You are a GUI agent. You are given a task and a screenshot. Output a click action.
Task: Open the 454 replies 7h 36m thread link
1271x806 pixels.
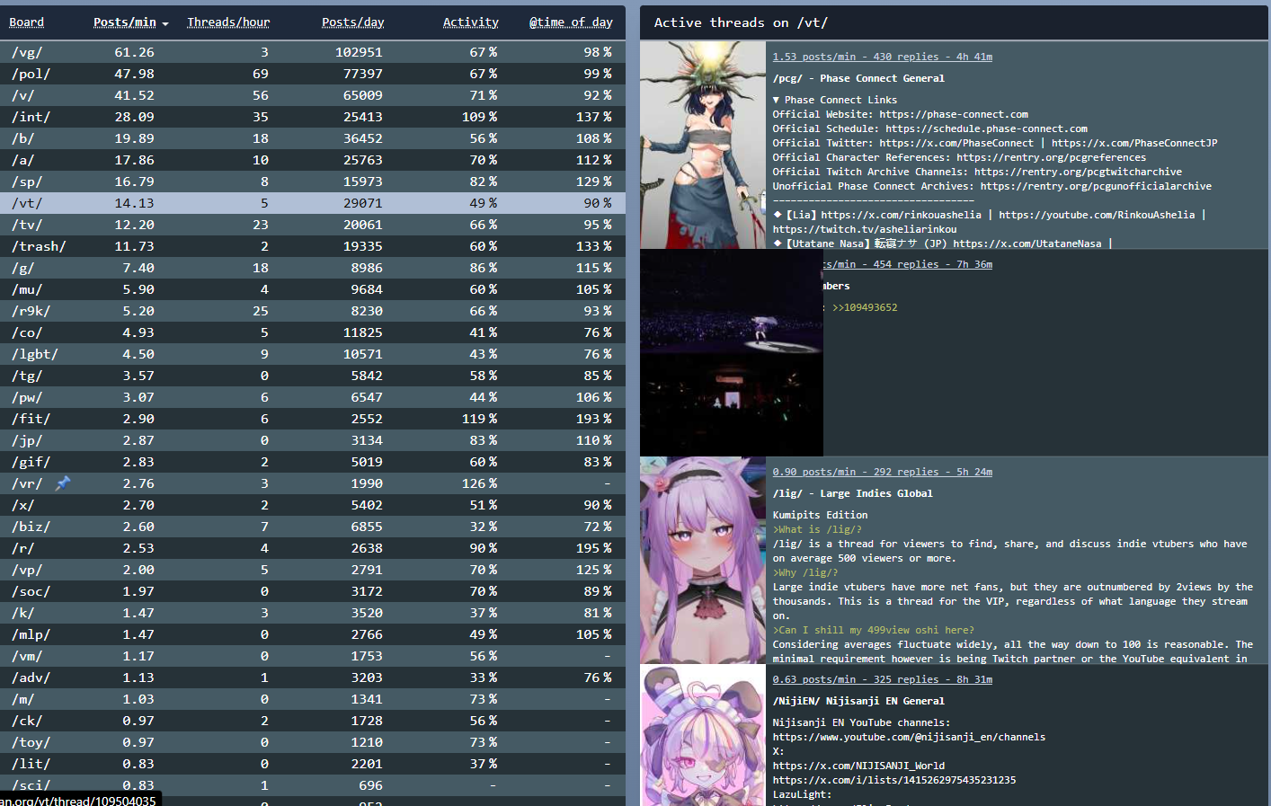tap(908, 264)
